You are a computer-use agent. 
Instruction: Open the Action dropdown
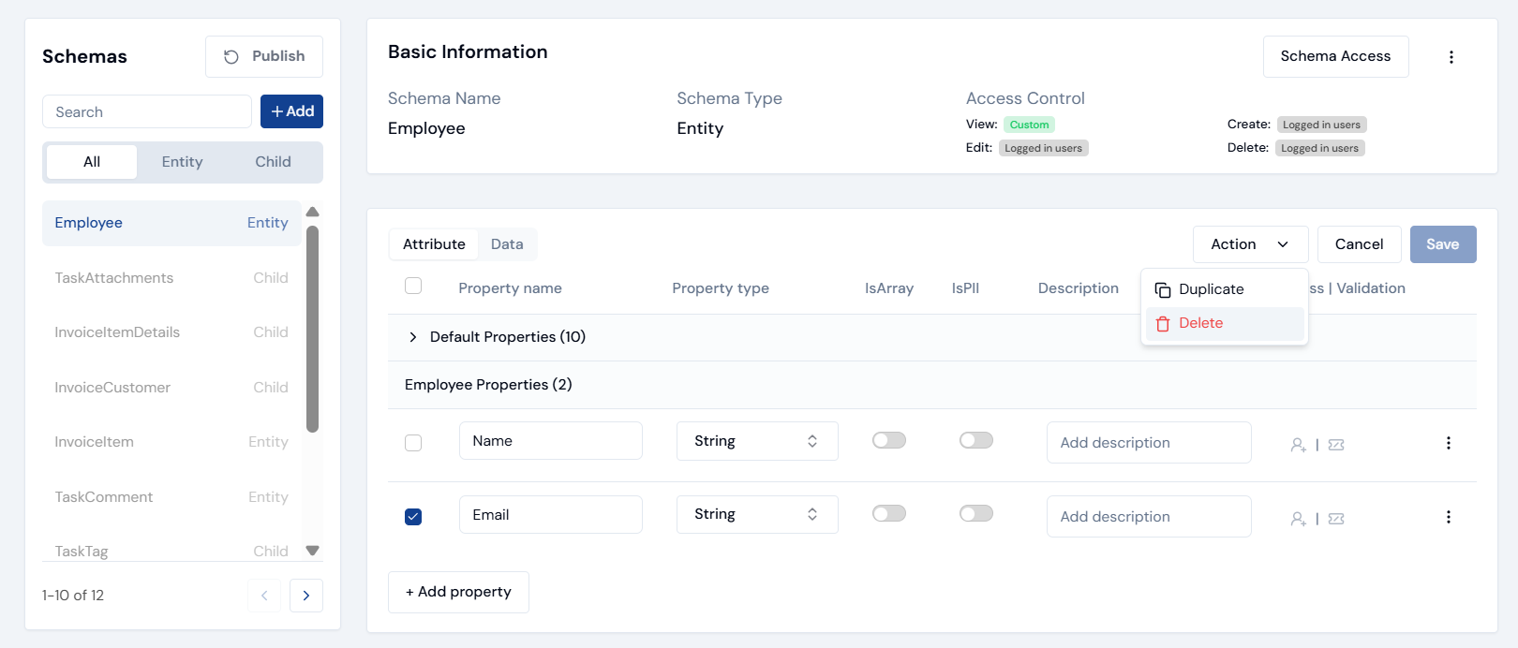1250,244
